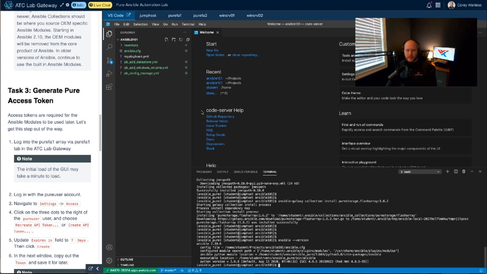The height and width of the screenshot is (274, 487).
Task: Open pb_add_datastore.yml file
Action: (141, 62)
